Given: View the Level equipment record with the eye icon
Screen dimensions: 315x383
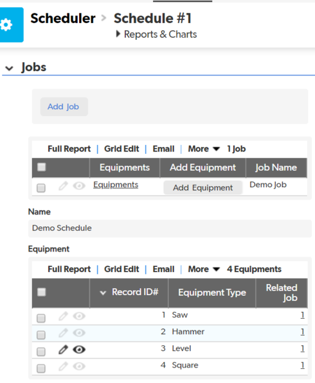Looking at the screenshot, I should click(79, 350).
